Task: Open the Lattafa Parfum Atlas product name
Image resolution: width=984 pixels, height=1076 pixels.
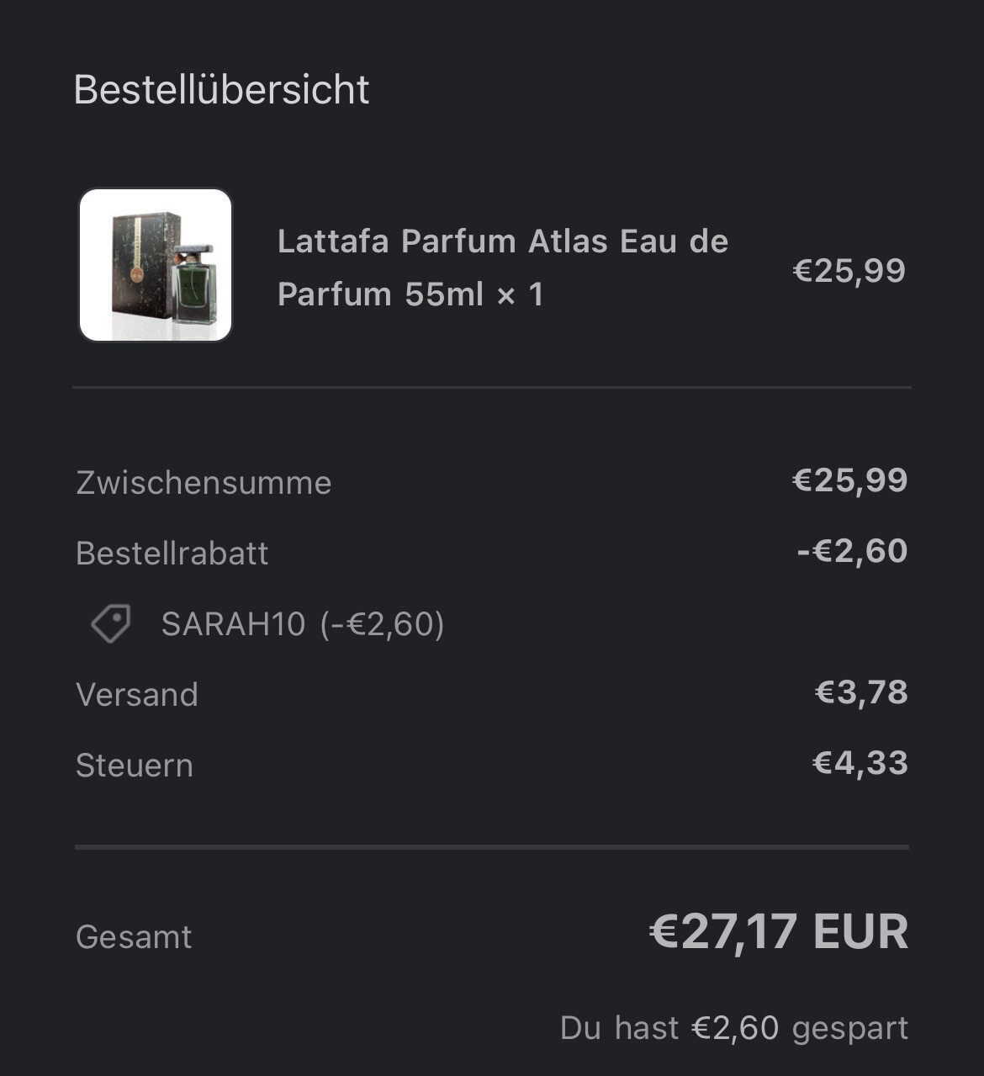Action: pos(502,268)
